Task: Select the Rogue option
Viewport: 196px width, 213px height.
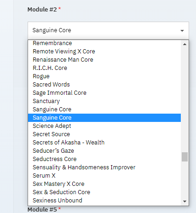Action: click(104, 76)
